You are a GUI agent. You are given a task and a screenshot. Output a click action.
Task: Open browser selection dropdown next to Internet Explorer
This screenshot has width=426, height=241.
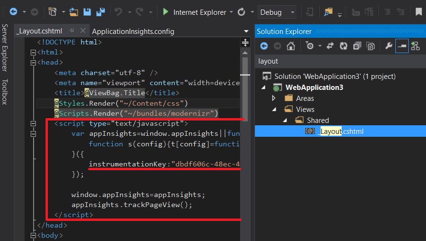231,12
